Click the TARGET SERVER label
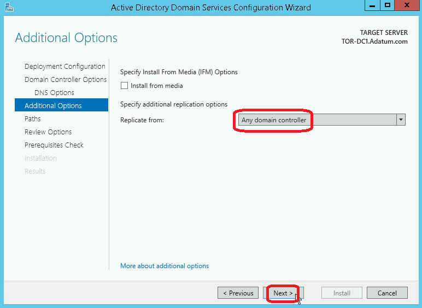422x308 pixels. coord(384,33)
